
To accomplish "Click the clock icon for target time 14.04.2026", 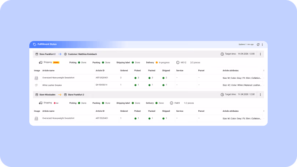I will click(x=222, y=54).
